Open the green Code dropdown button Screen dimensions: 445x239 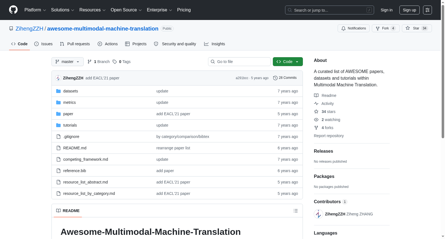tap(288, 62)
